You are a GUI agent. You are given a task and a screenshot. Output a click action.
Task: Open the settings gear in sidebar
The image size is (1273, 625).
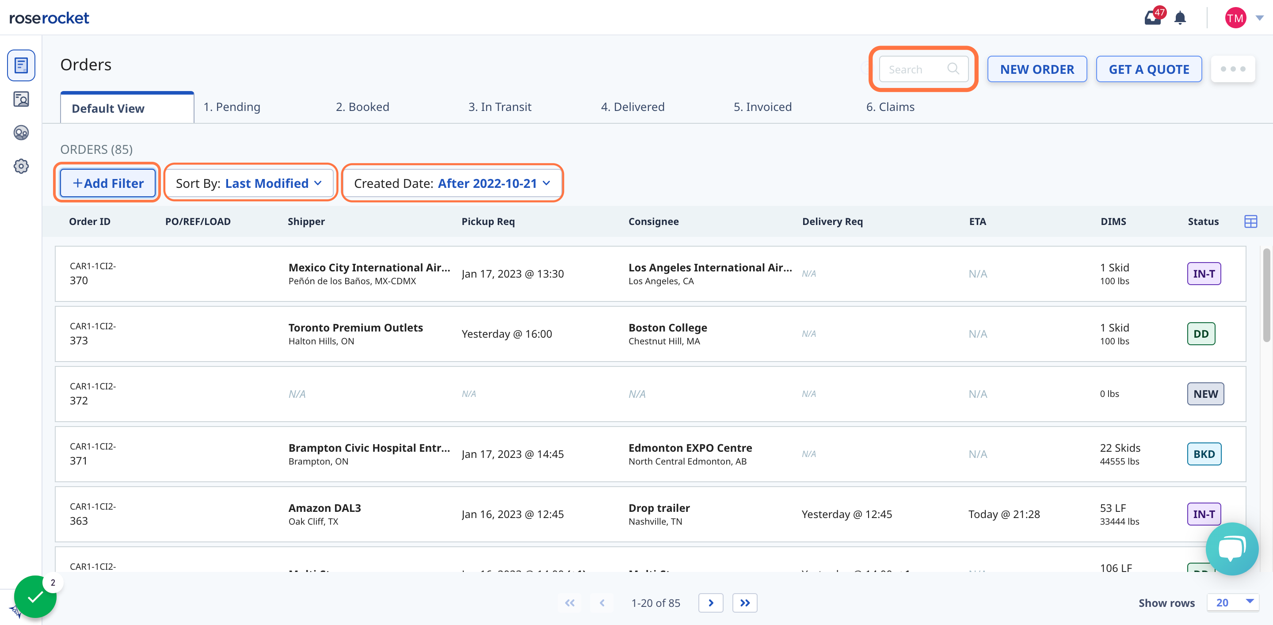(x=21, y=167)
